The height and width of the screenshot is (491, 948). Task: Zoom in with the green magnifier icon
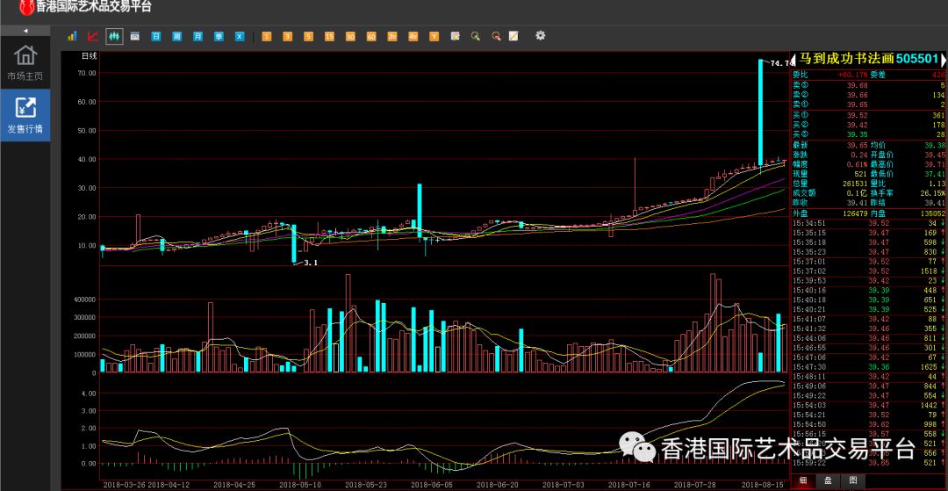[476, 36]
